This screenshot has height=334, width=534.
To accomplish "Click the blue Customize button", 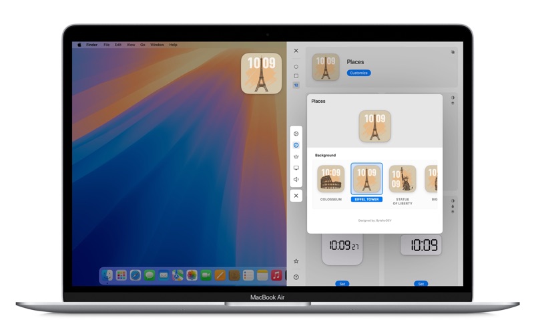I will (359, 73).
